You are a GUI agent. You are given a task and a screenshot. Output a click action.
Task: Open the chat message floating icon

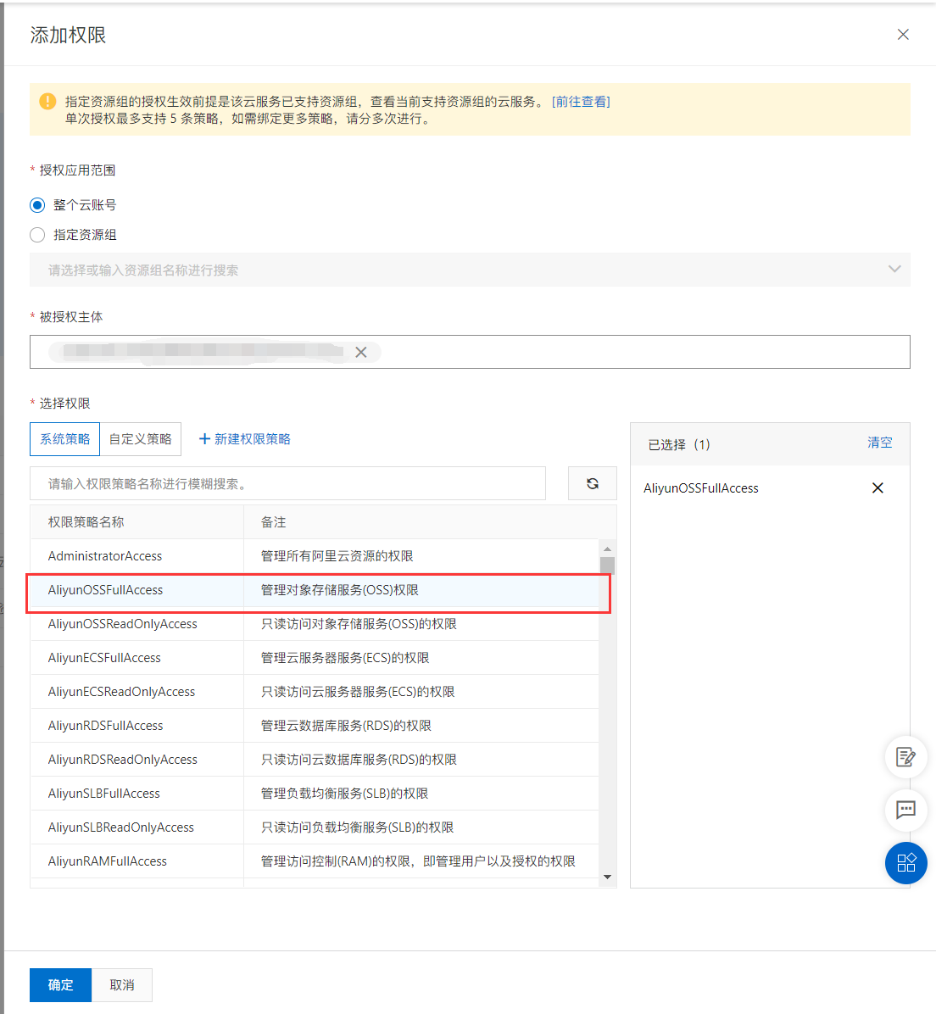point(905,810)
